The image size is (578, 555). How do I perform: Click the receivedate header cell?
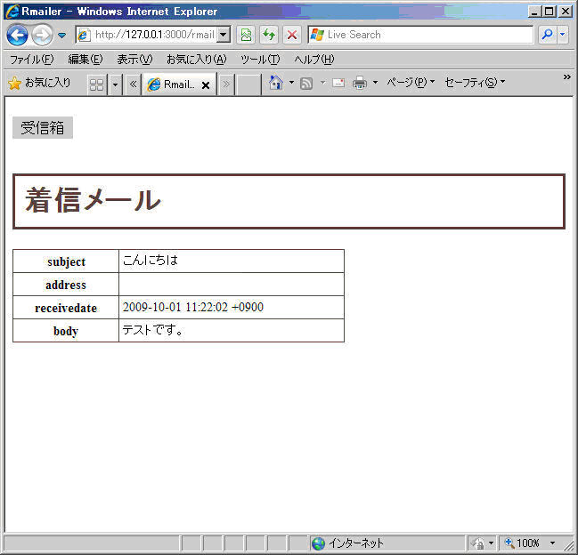[x=66, y=308]
